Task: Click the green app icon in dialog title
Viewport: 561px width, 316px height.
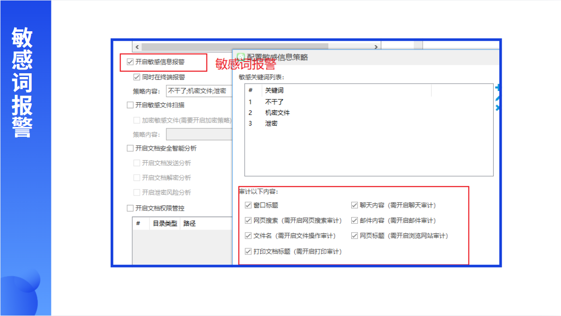Action: click(x=241, y=57)
